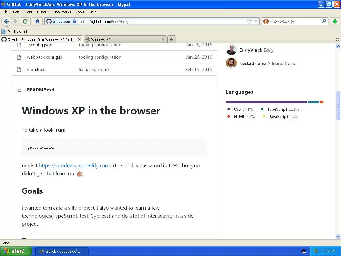Click the yarn.lock file icon
341x256 pixels.
19,69
